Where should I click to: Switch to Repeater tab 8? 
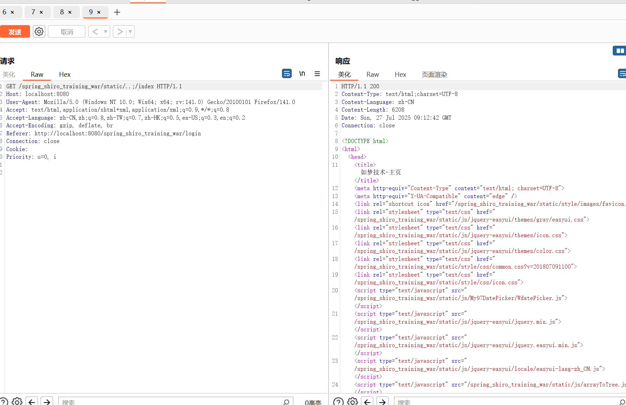click(x=62, y=12)
